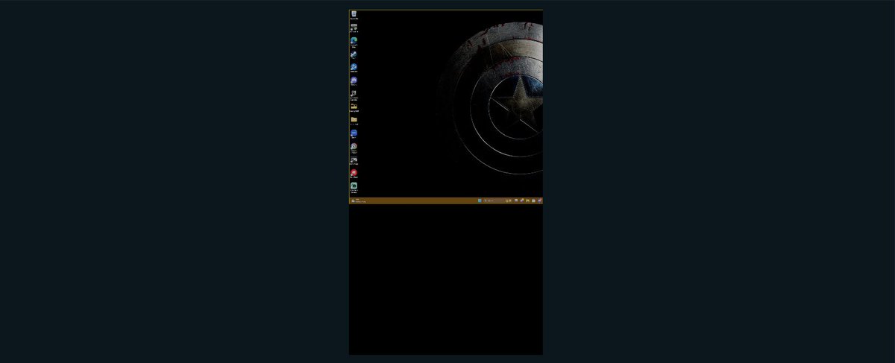The height and width of the screenshot is (363, 895).
Task: Select the yellow folder on the desktop
Action: pos(354,119)
